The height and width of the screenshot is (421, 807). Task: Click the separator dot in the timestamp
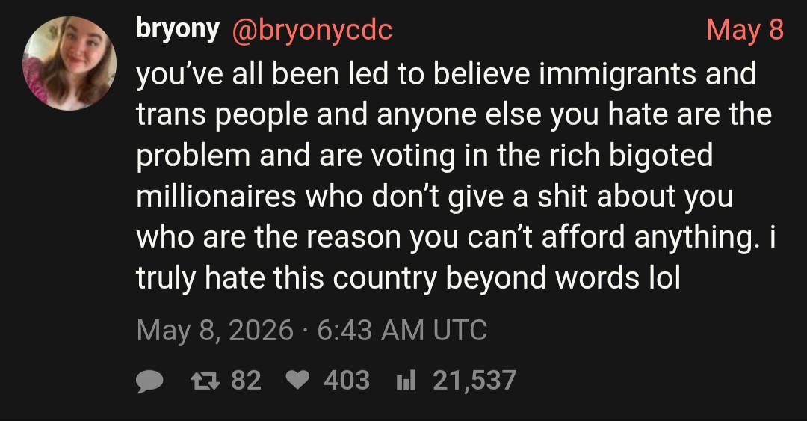[305, 331]
